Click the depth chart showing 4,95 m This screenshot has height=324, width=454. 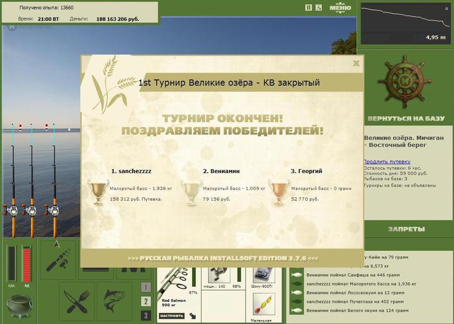pos(405,24)
